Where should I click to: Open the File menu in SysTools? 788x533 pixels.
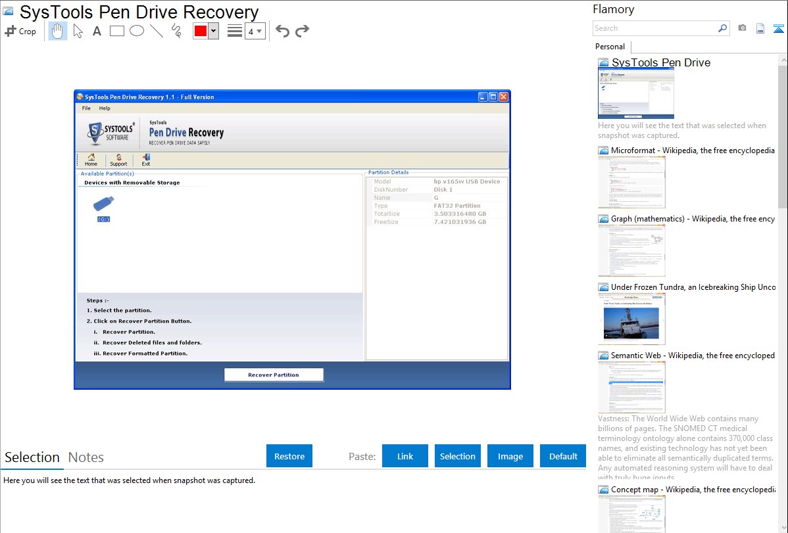pyautogui.click(x=86, y=108)
